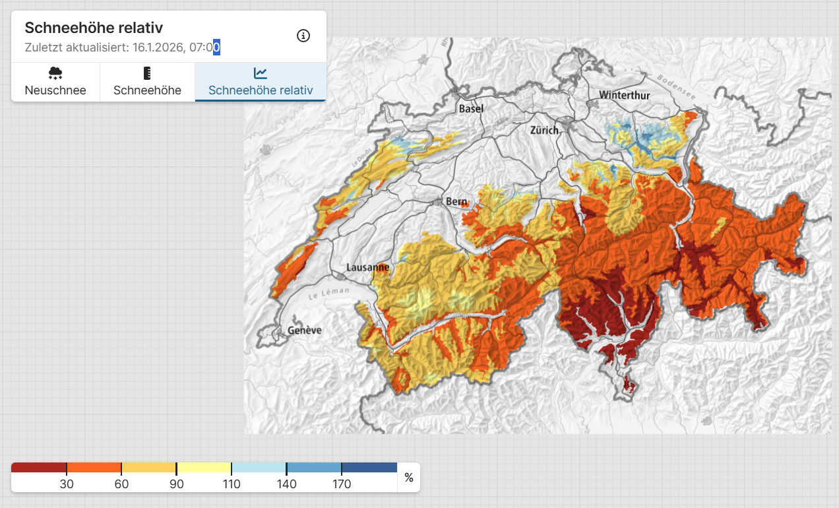Open the Neuschnee tab
The width and height of the screenshot is (839, 508).
(55, 82)
